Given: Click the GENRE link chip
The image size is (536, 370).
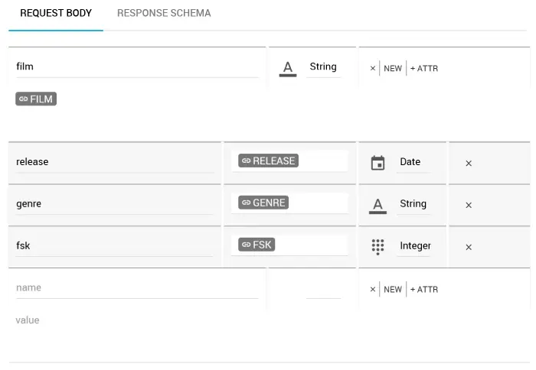Looking at the screenshot, I should [263, 203].
